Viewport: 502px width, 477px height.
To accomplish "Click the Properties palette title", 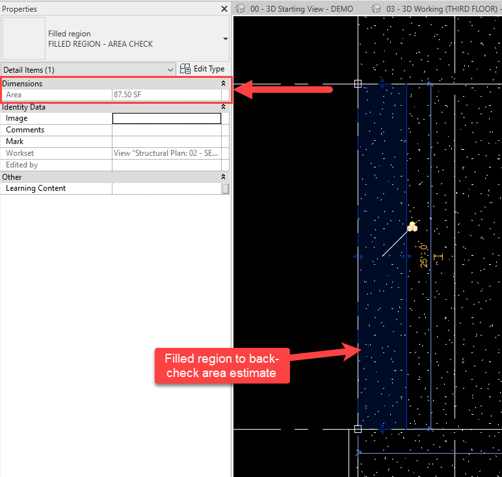I will pyautogui.click(x=20, y=9).
